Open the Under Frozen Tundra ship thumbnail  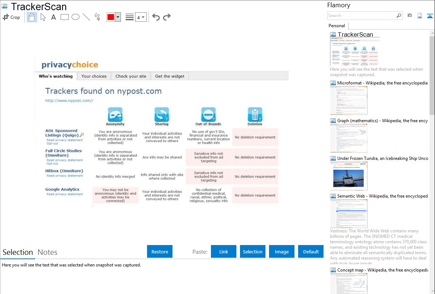349,176
